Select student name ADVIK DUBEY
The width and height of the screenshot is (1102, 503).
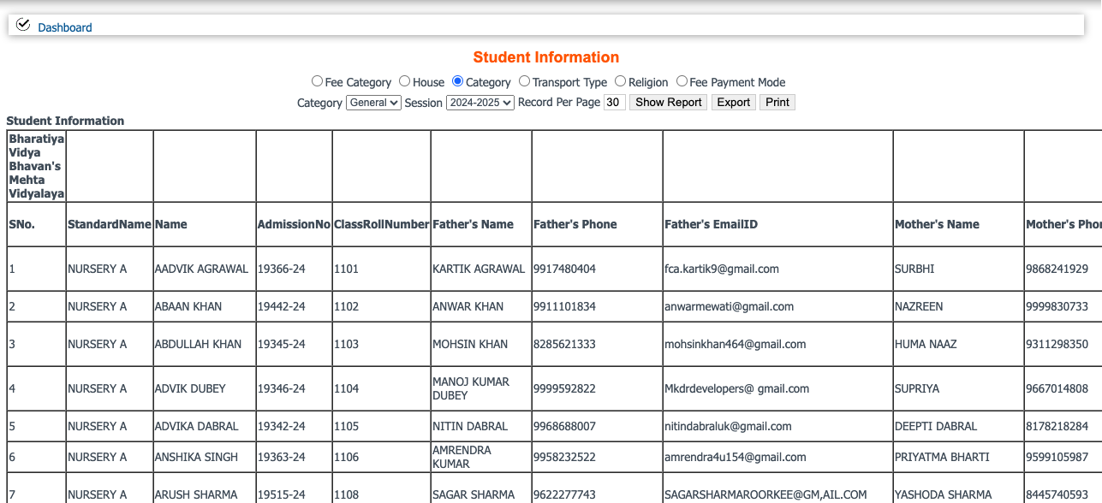[190, 388]
